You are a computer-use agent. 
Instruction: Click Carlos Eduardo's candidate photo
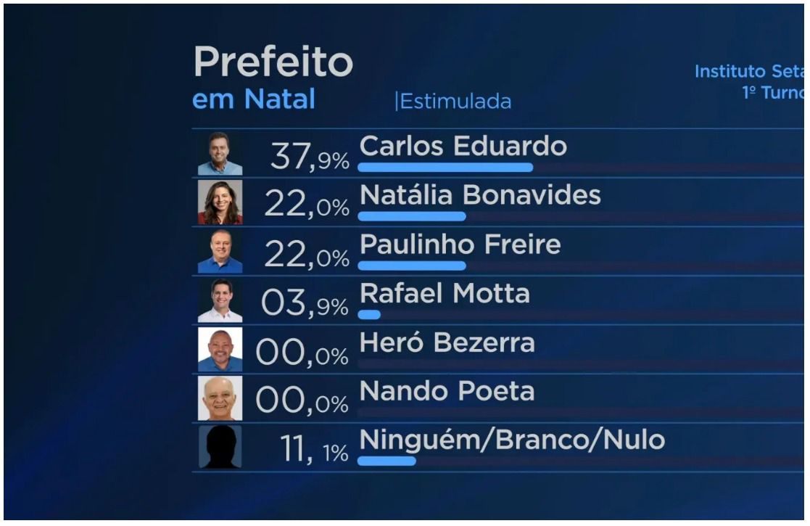220,154
